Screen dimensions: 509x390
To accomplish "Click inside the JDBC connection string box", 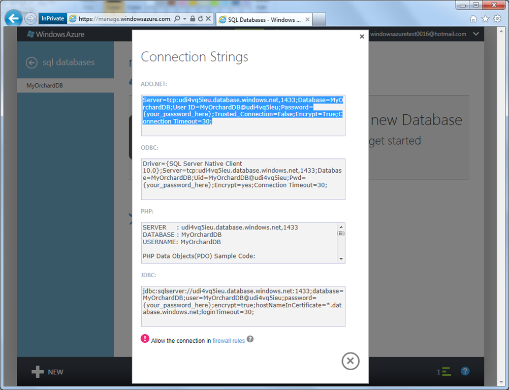I will [x=243, y=306].
